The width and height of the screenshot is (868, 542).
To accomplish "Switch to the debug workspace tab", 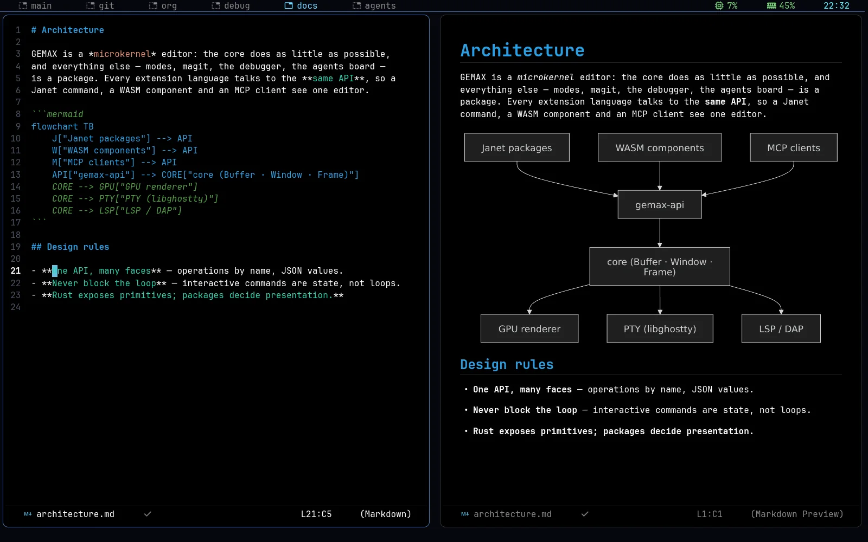I will pyautogui.click(x=231, y=5).
